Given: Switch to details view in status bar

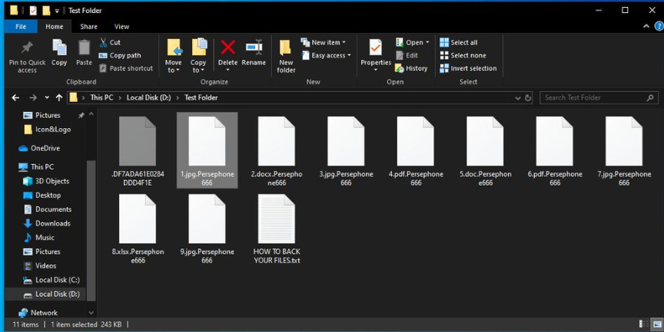Looking at the screenshot, I should 642,324.
